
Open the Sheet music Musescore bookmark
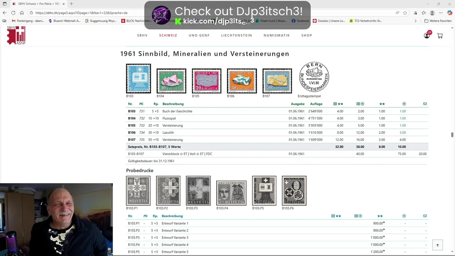[271, 21]
